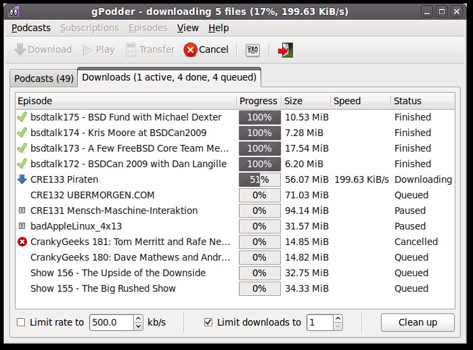Open the Episodes menu

[x=148, y=28]
